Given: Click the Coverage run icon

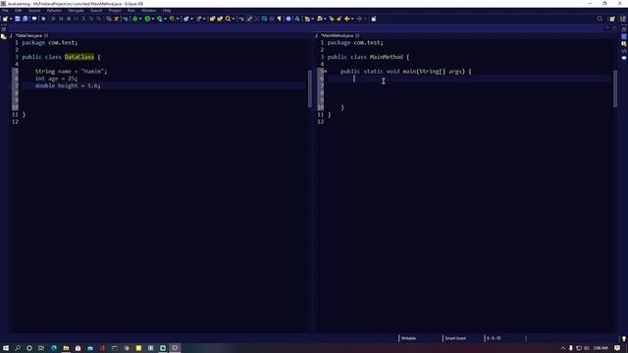Looking at the screenshot, I should (160, 19).
